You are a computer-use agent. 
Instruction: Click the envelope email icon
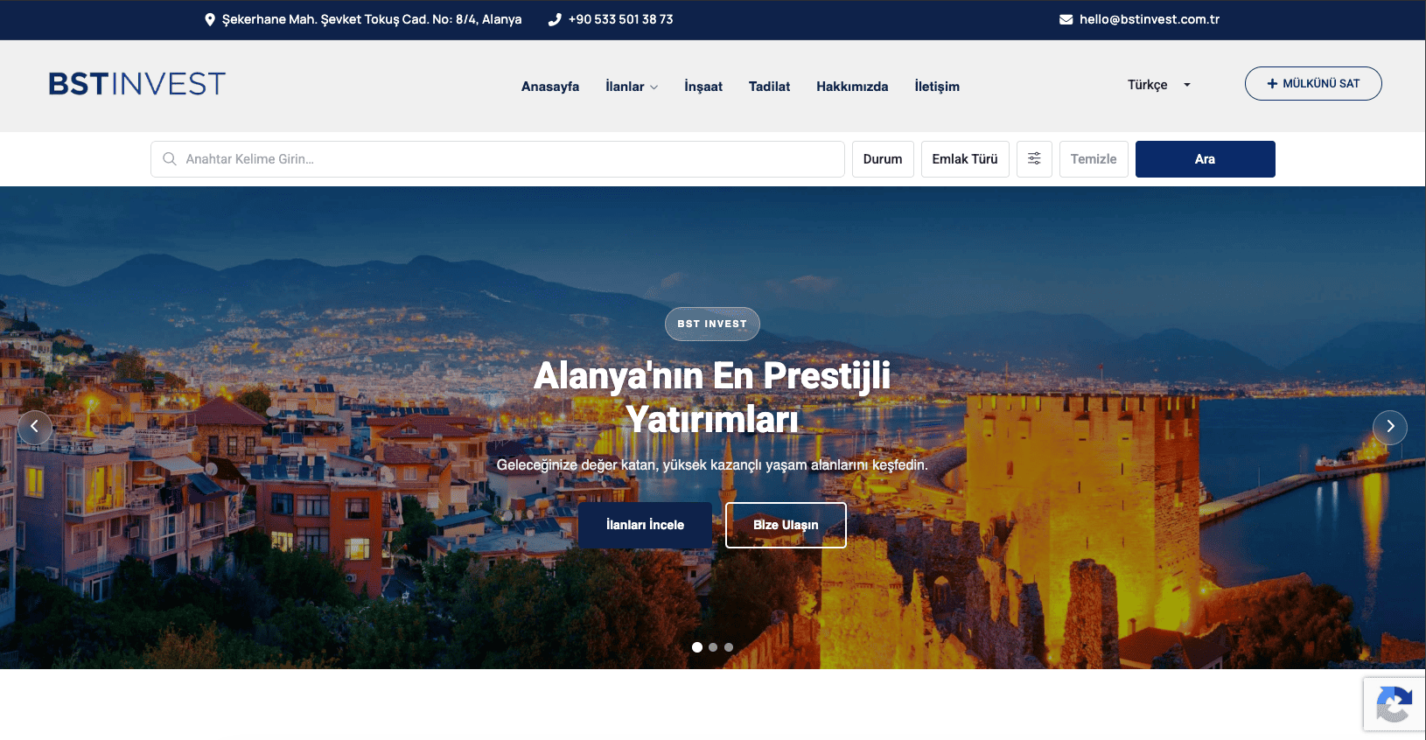(x=1066, y=19)
